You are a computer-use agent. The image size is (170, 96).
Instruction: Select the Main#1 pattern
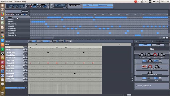point(18,22)
